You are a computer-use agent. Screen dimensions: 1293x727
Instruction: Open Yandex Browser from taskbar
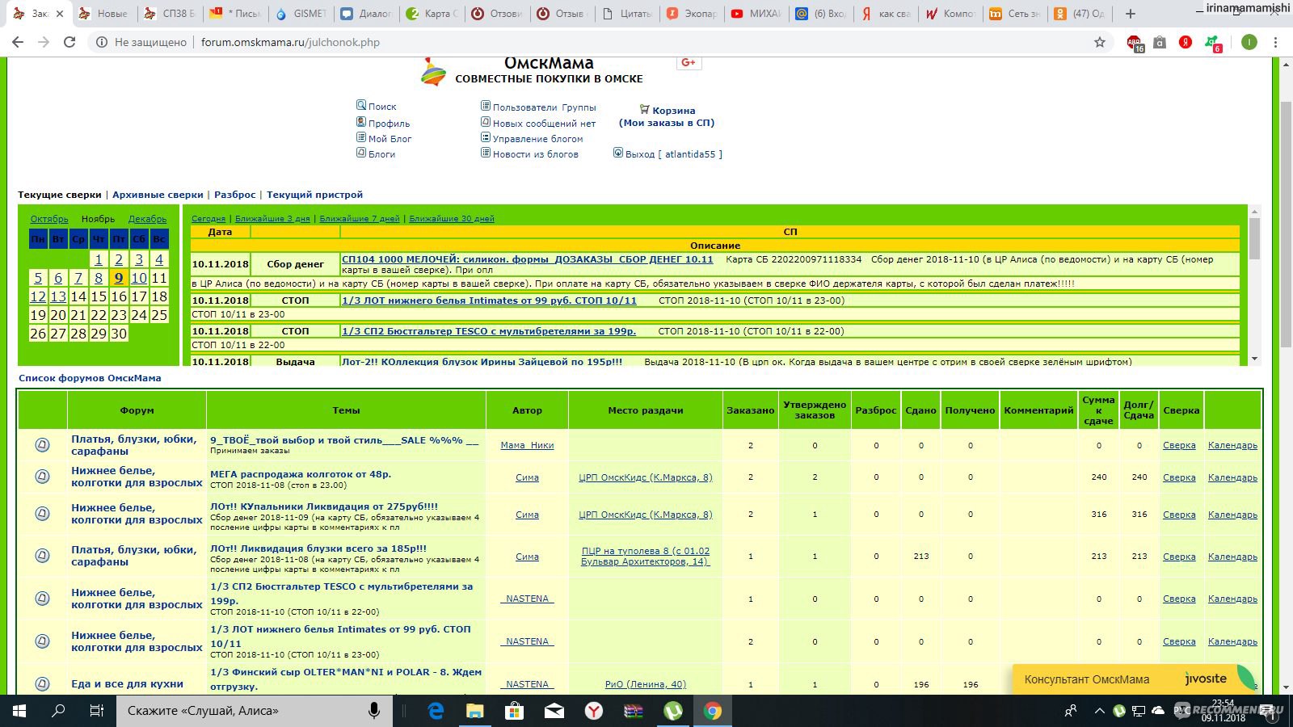pyautogui.click(x=594, y=711)
